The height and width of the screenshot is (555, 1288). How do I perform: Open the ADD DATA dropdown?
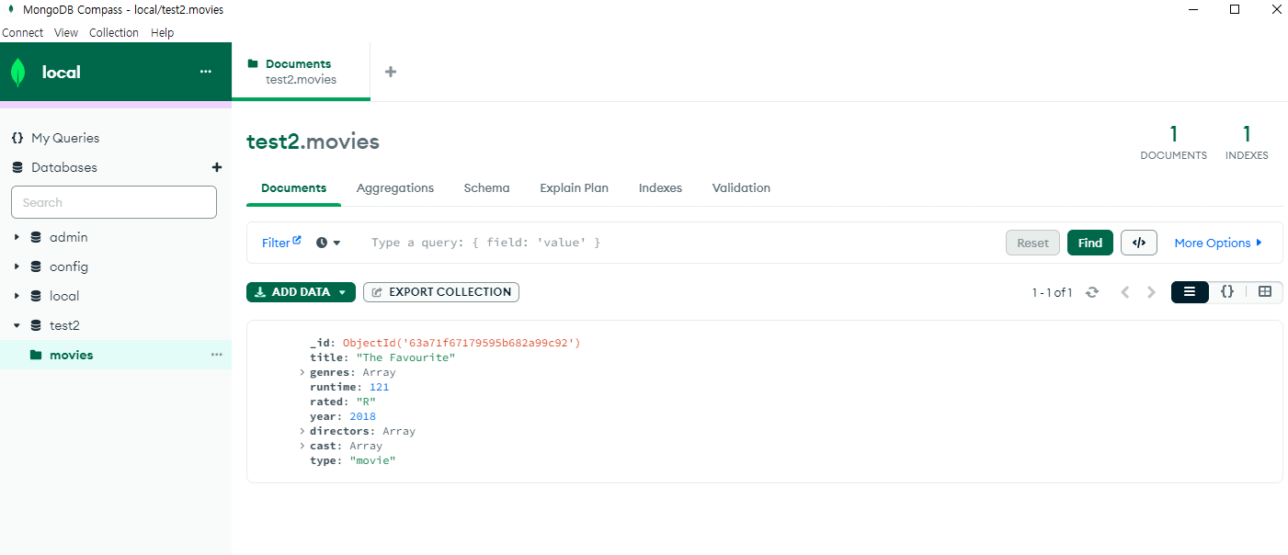coord(301,292)
